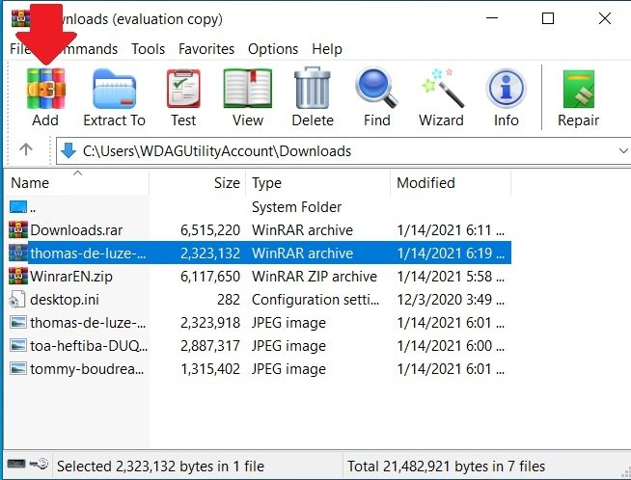
Task: Select the toa-heftiba-DUQ... file name
Action: tap(89, 346)
